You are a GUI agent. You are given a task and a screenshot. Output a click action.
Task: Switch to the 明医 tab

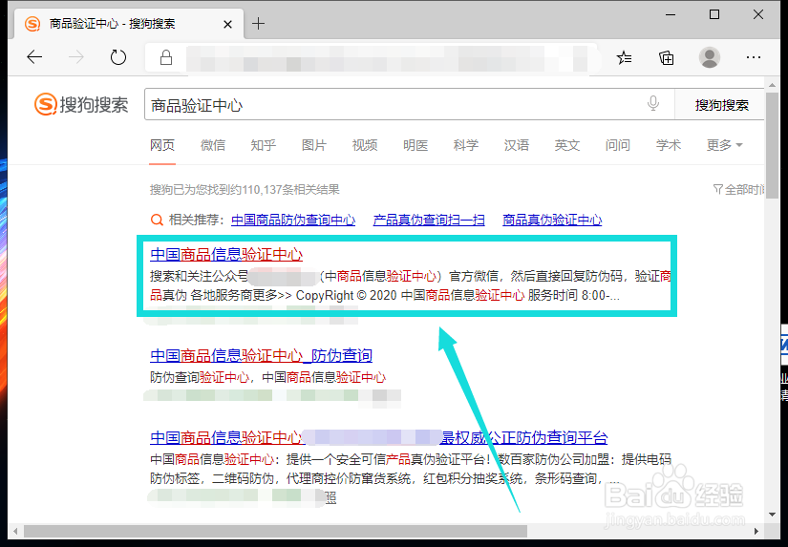pyautogui.click(x=415, y=145)
